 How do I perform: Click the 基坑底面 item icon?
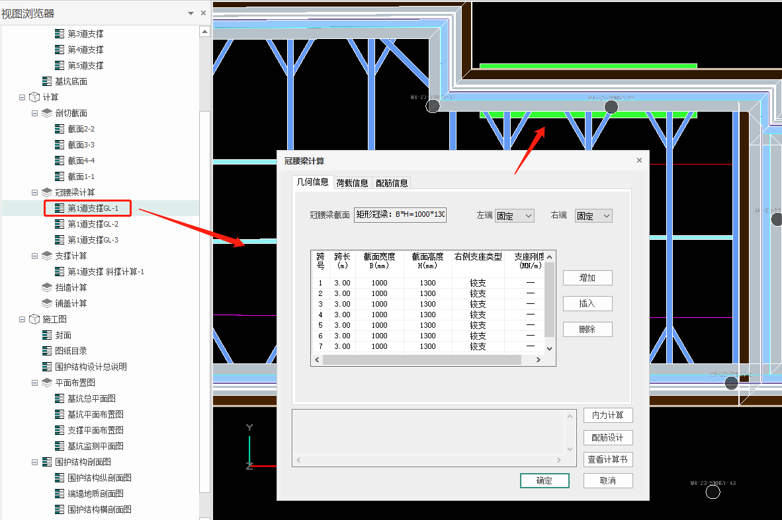click(x=47, y=81)
